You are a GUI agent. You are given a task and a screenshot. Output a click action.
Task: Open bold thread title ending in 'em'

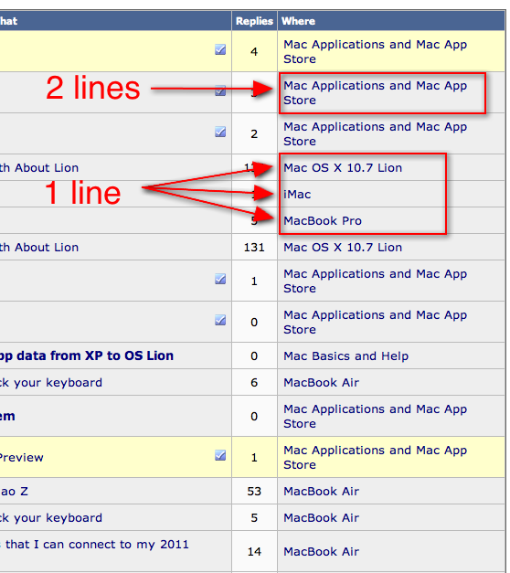click(x=7, y=416)
